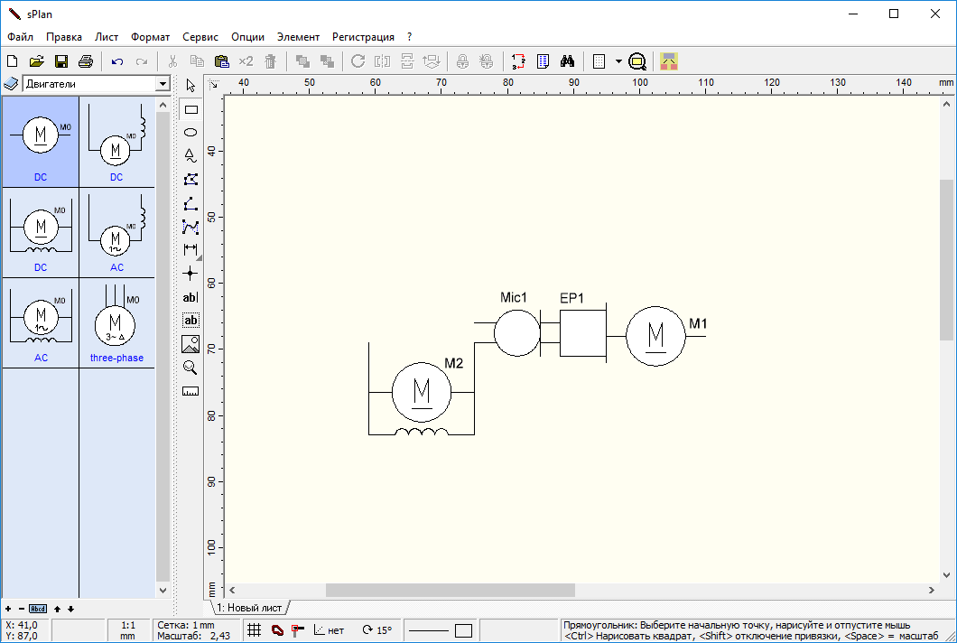Click the binoculars search icon
The width and height of the screenshot is (957, 643).
tap(568, 61)
